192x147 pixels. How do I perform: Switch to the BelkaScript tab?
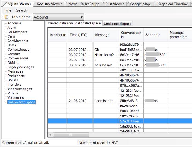click(84, 4)
